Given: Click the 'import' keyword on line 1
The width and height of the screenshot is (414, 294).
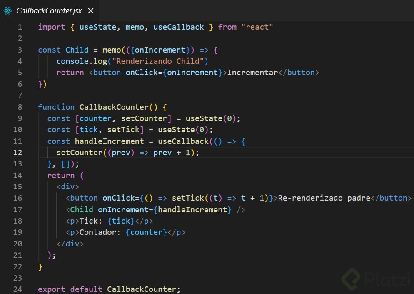Looking at the screenshot, I should click(x=52, y=27).
